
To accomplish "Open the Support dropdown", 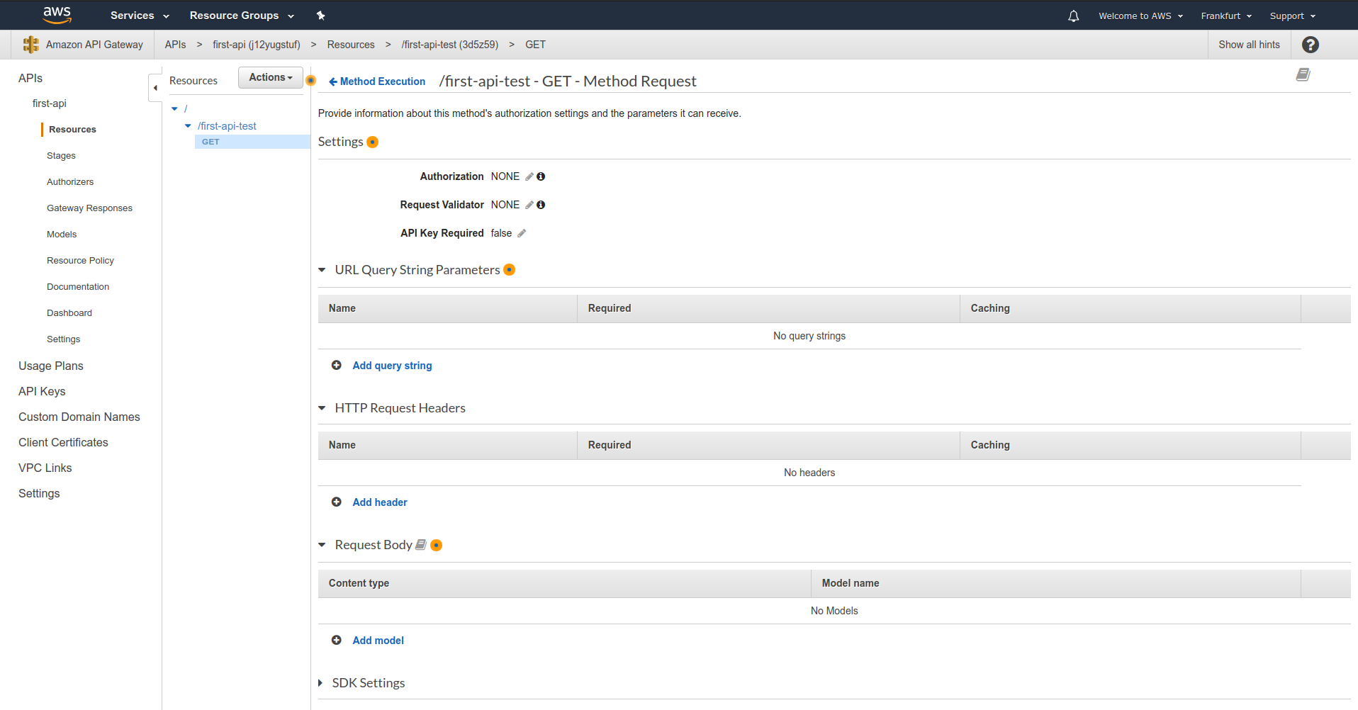I will (x=1293, y=16).
